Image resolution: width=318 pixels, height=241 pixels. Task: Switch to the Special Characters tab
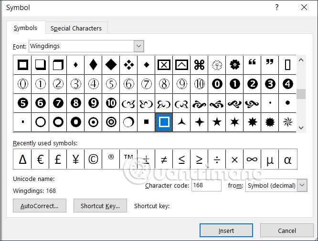tap(76, 28)
